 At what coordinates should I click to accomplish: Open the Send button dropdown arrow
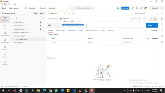156,25
